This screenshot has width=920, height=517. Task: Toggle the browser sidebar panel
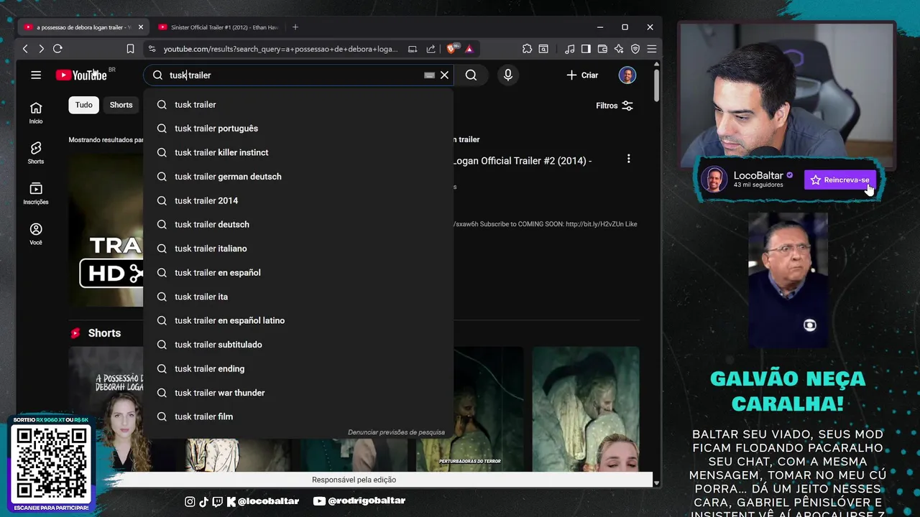tap(586, 49)
